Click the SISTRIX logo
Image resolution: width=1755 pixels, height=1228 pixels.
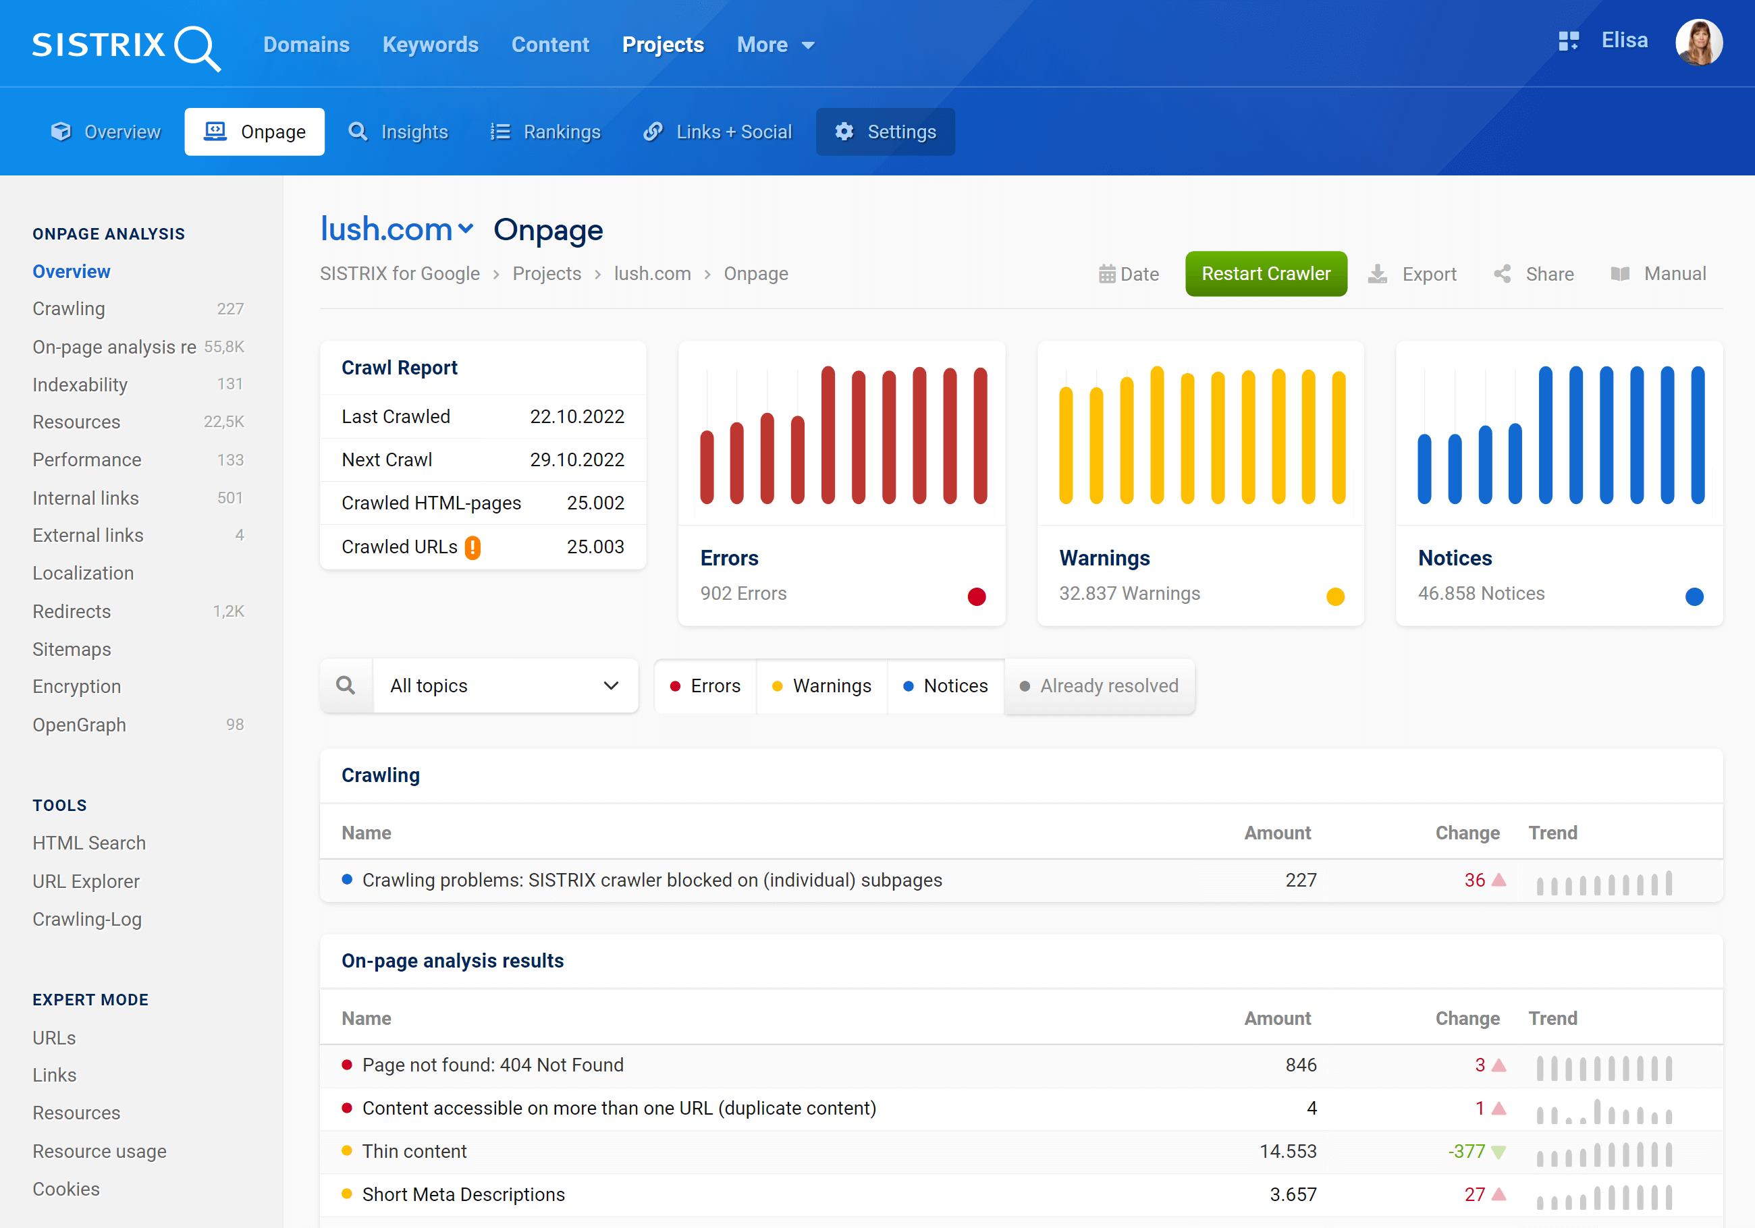click(x=126, y=47)
